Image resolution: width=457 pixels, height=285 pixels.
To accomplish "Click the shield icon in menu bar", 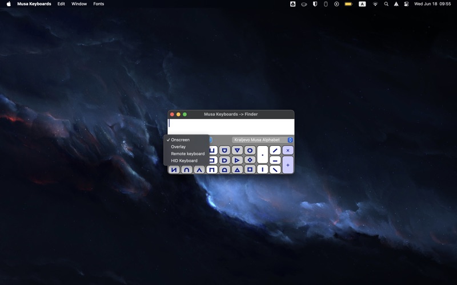I will (315, 4).
